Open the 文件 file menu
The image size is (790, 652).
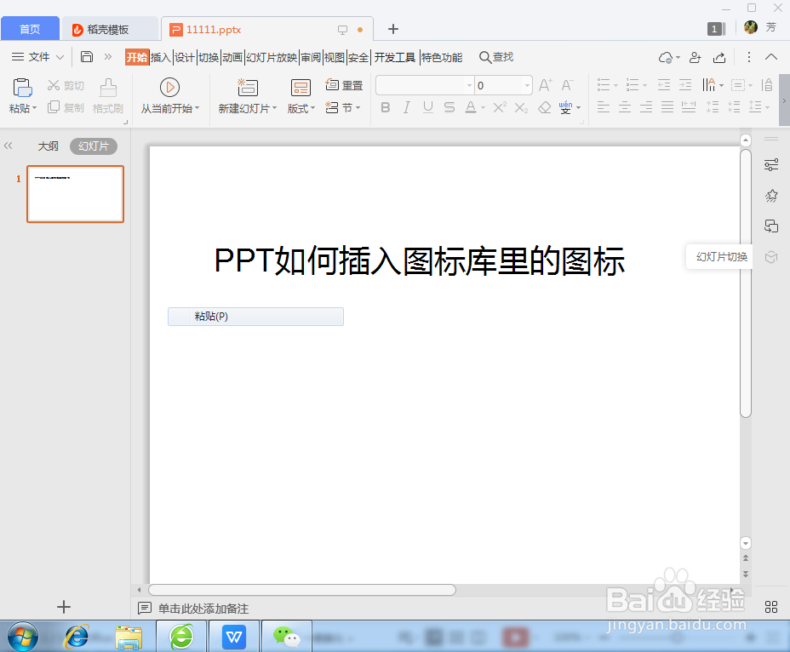coord(38,57)
